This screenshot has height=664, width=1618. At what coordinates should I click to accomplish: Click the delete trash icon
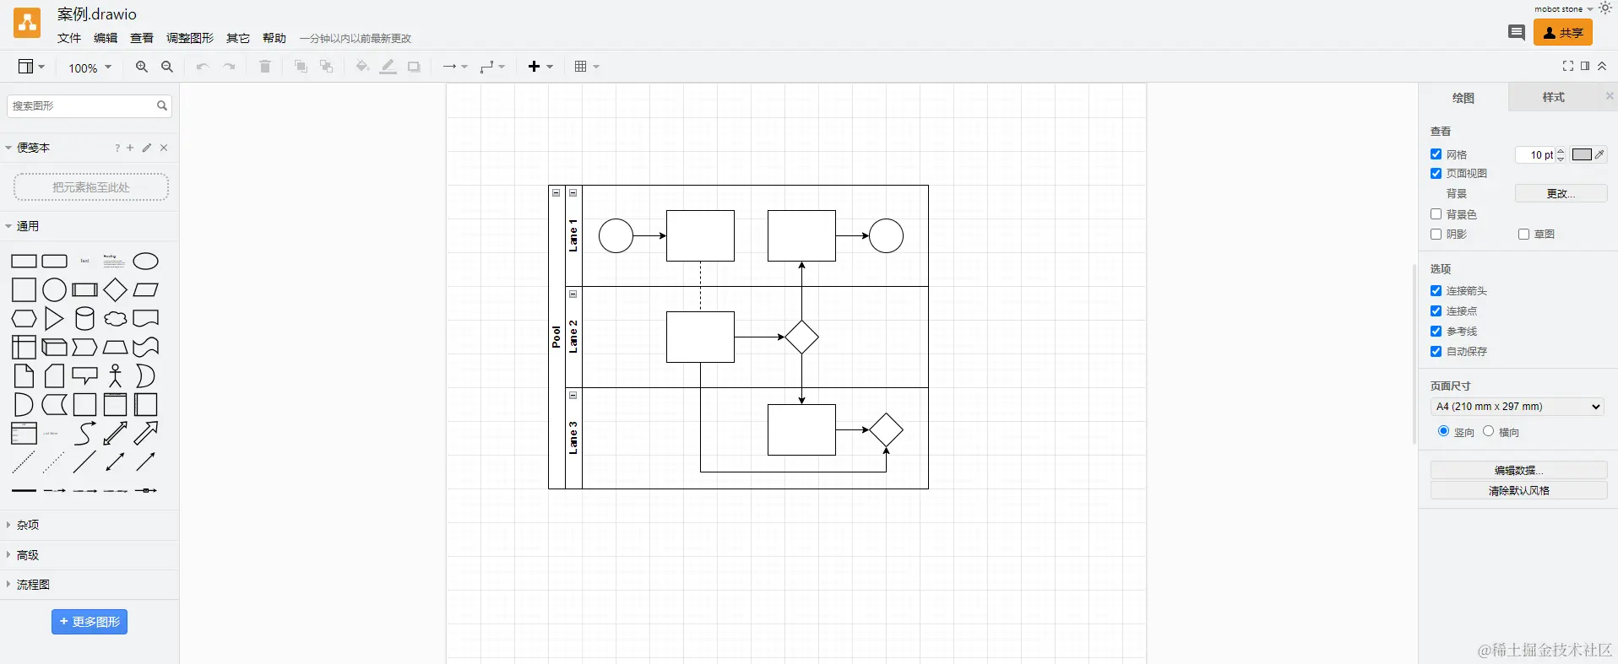pyautogui.click(x=264, y=67)
